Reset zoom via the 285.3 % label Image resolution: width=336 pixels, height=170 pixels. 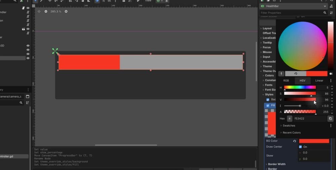(x=56, y=11)
